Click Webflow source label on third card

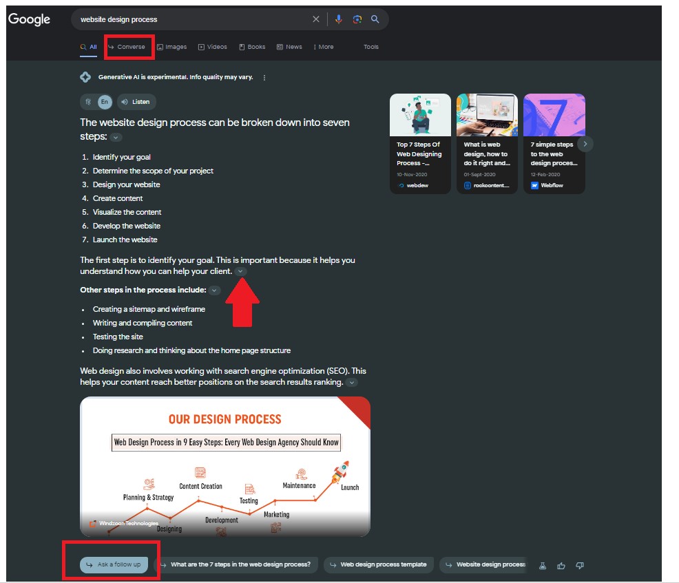pyautogui.click(x=547, y=185)
